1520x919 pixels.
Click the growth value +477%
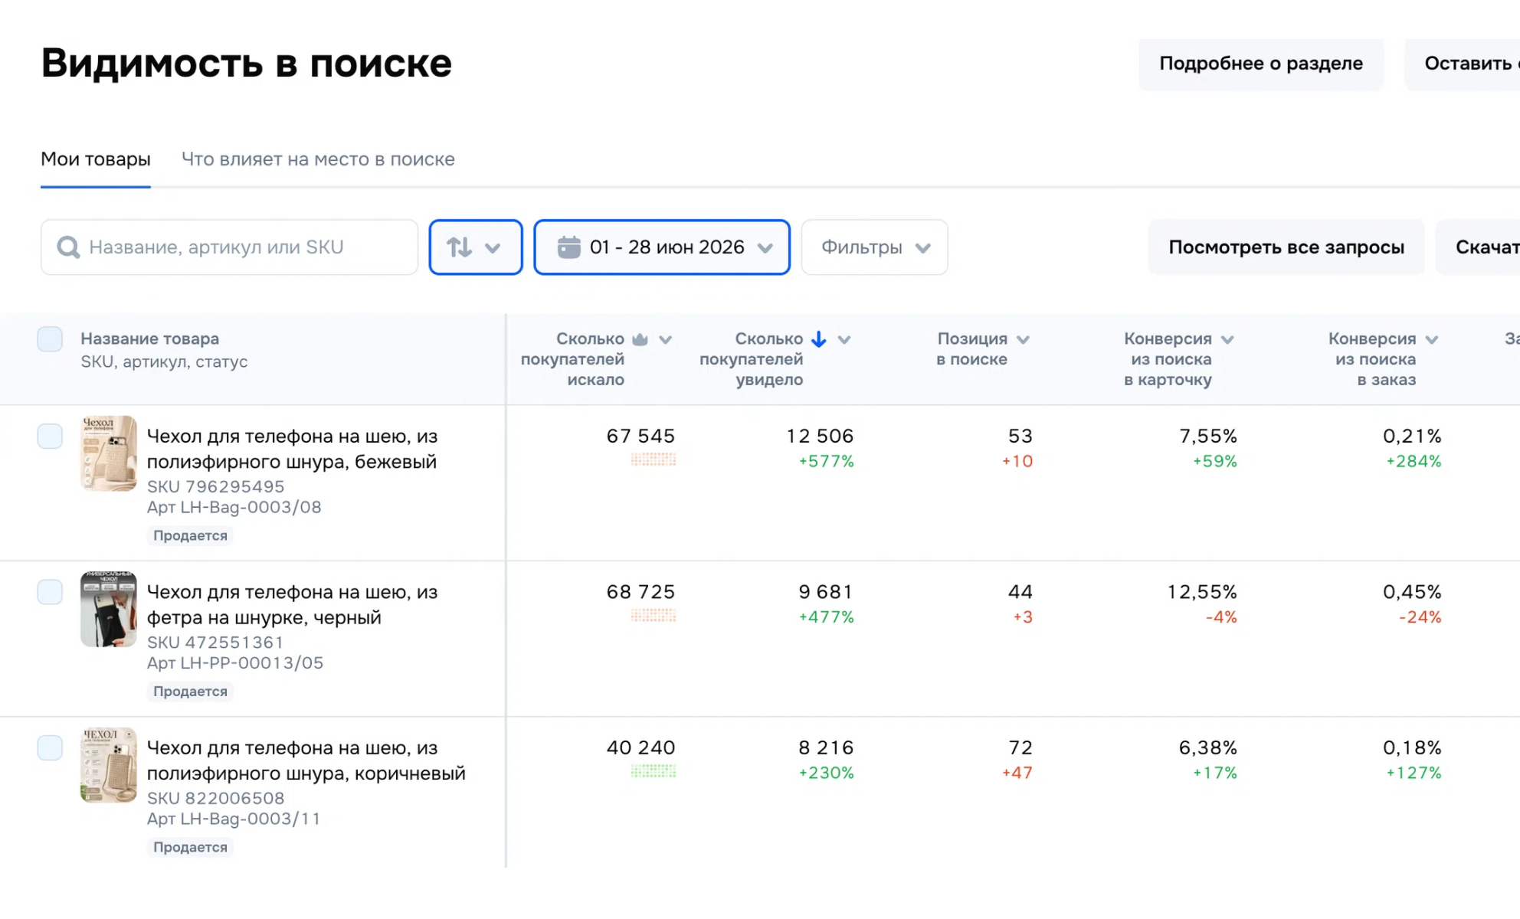[826, 616]
